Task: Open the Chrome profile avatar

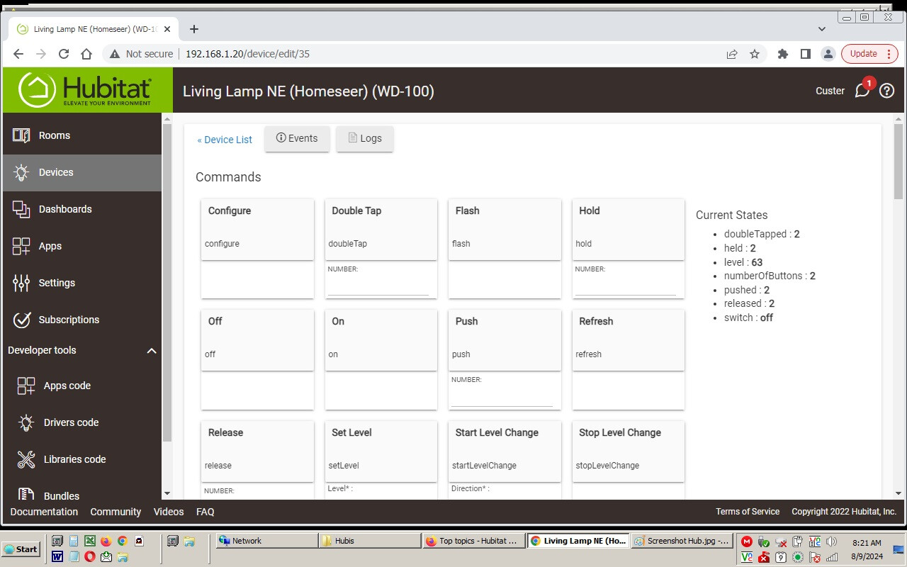Action: tap(828, 54)
